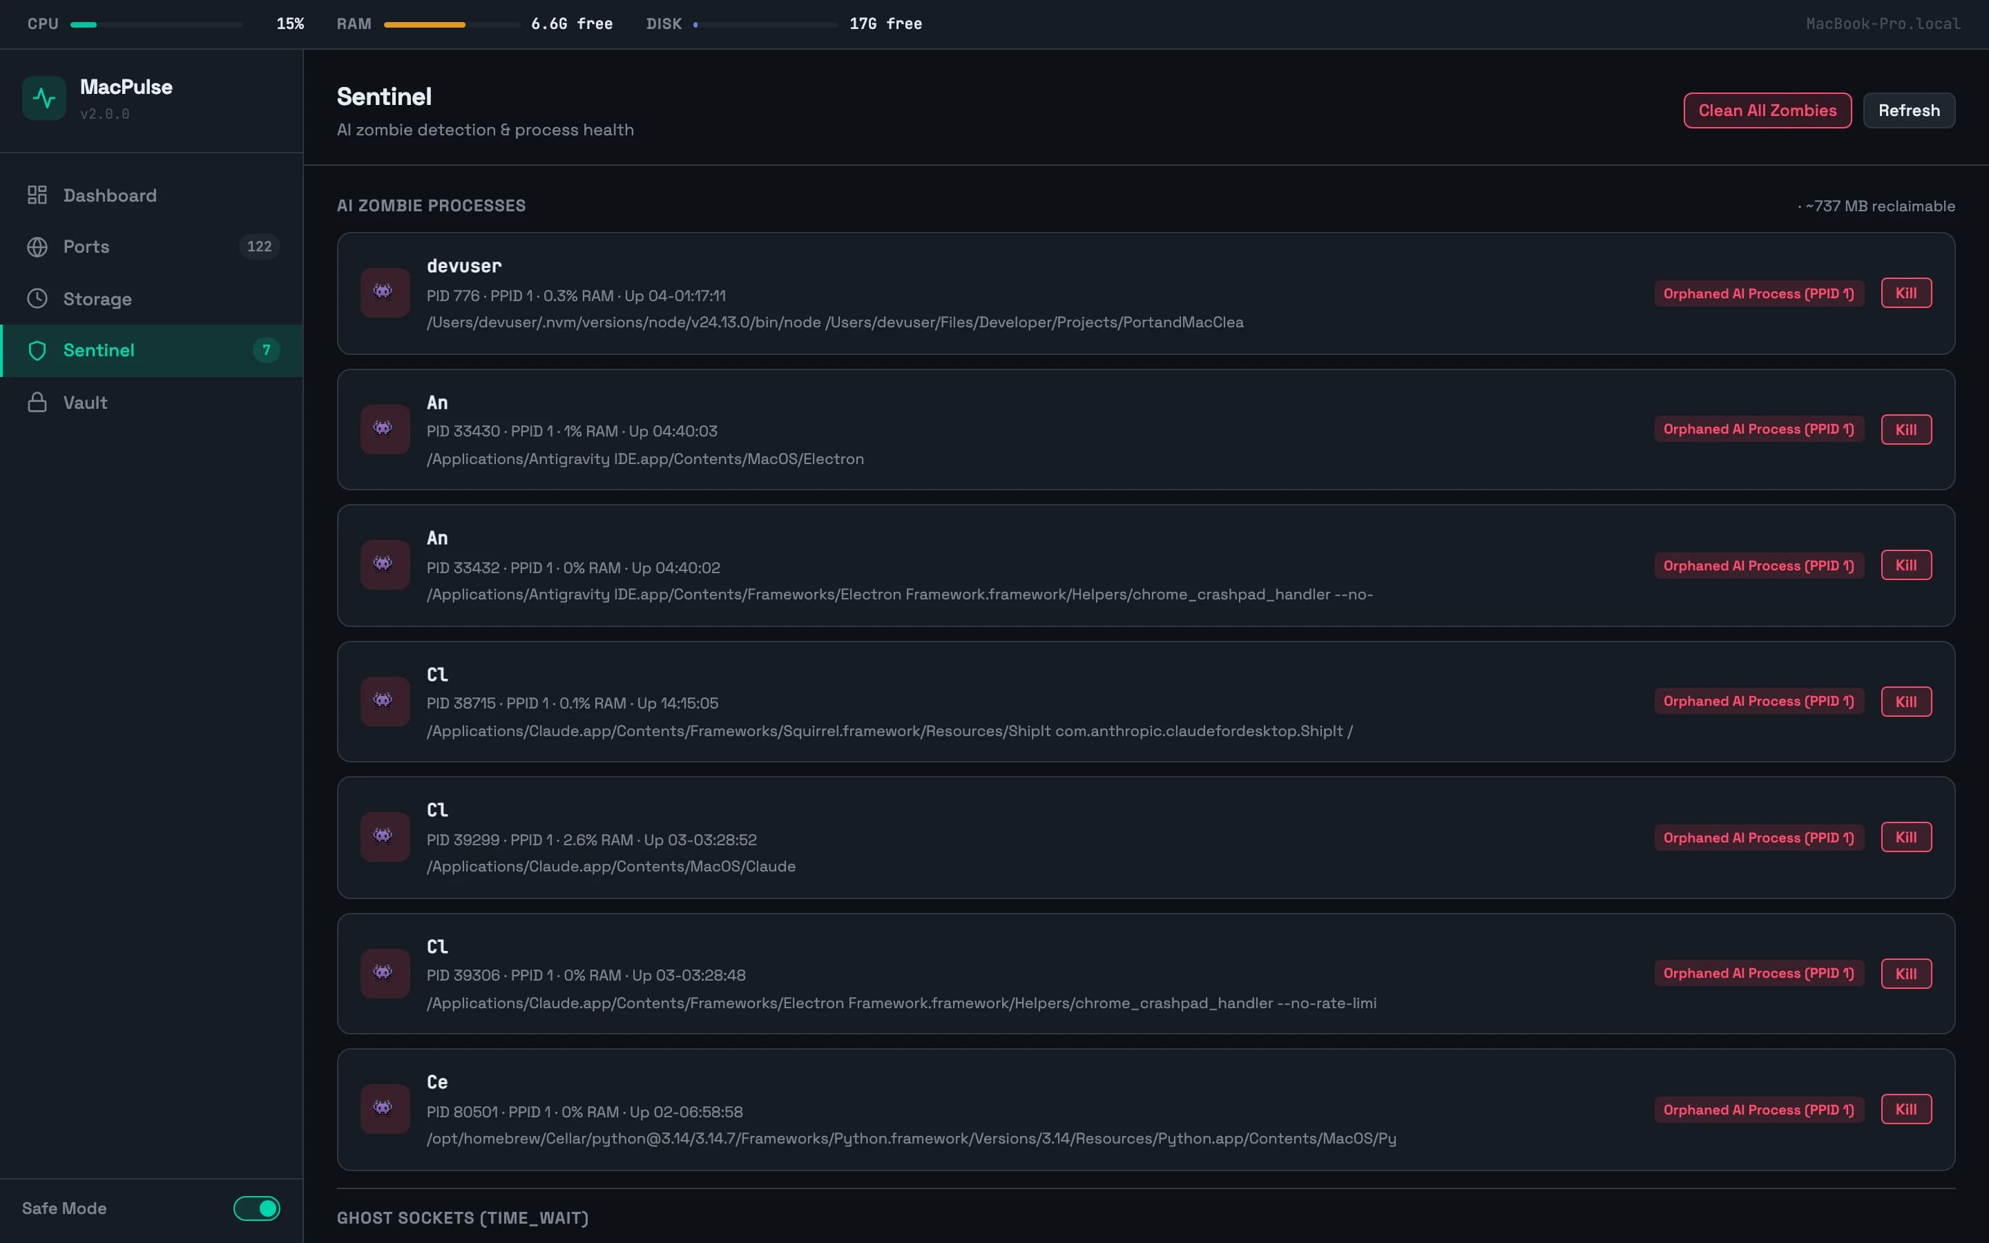Go to the Storage section
1989x1243 pixels.
tap(152, 298)
